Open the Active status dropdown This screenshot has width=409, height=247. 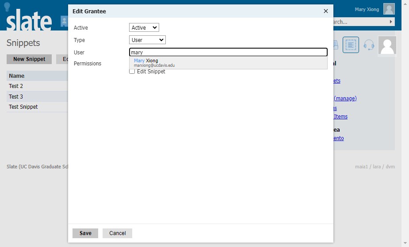coord(144,28)
